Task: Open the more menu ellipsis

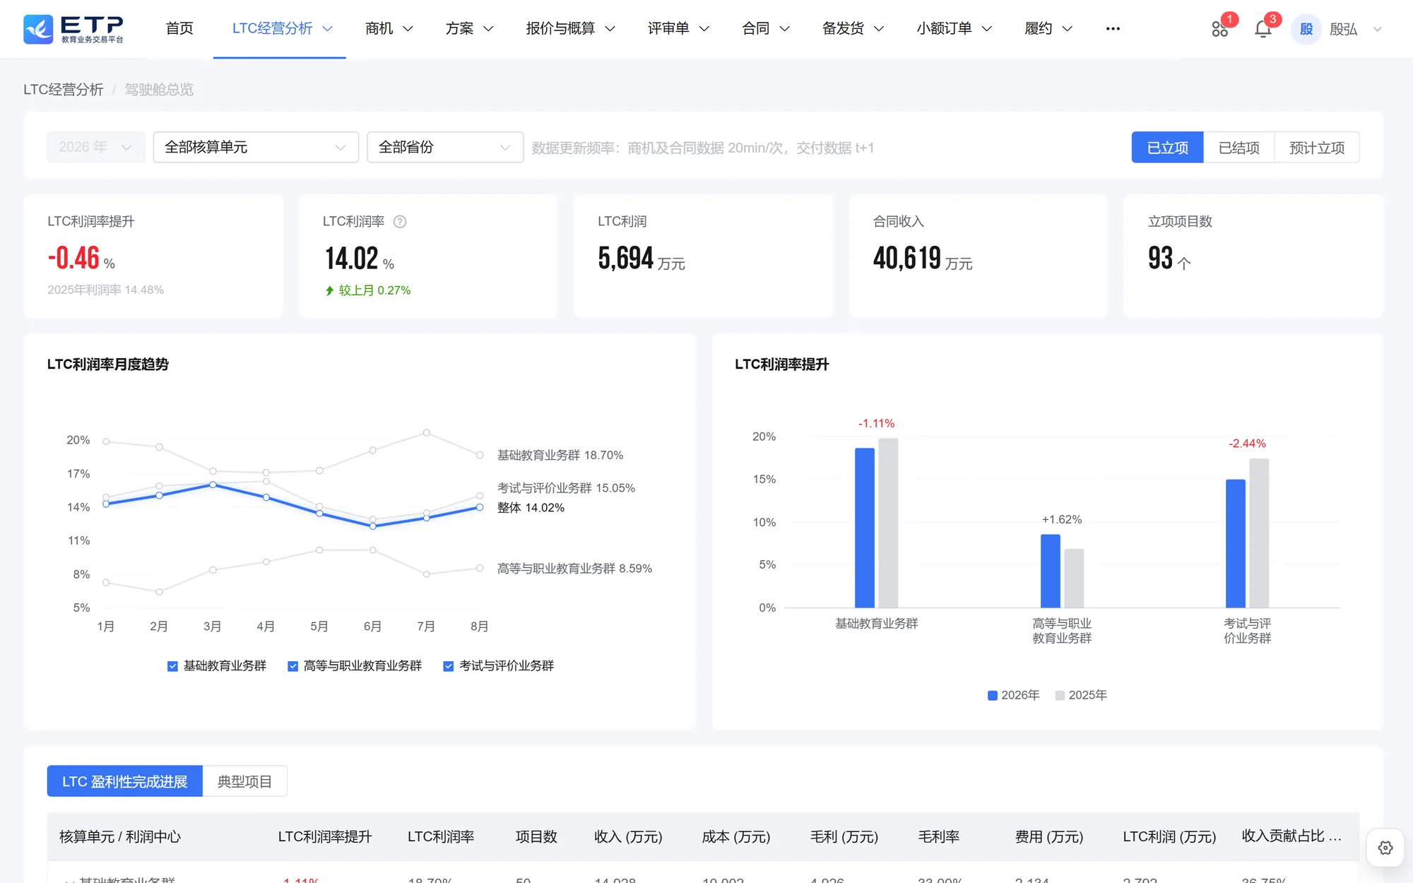Action: click(x=1113, y=29)
